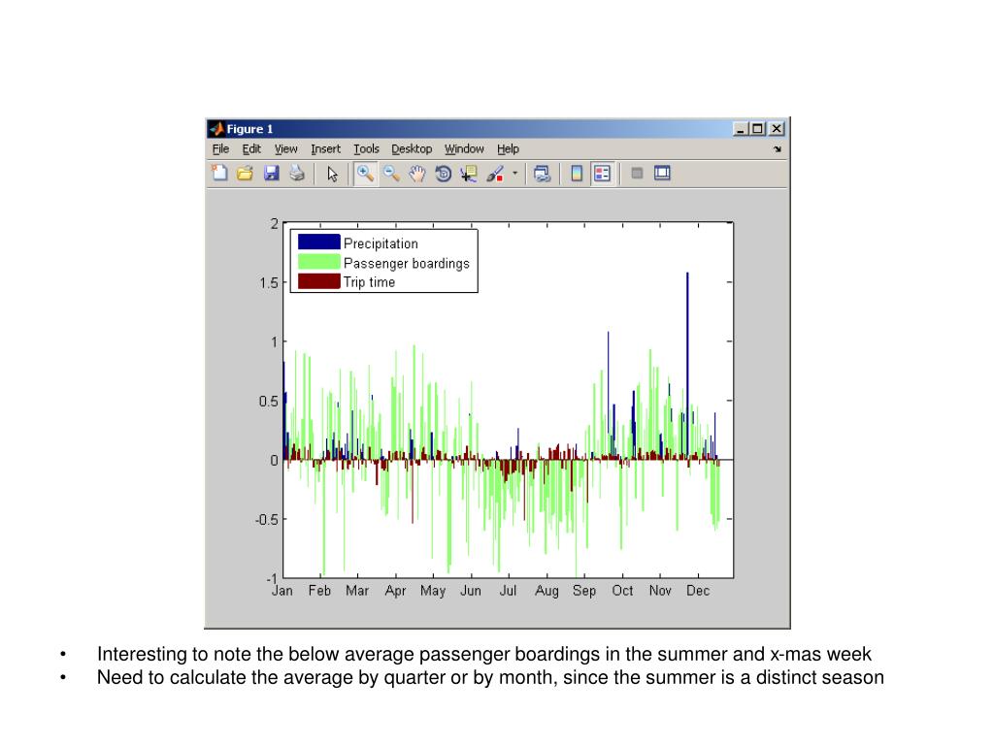Open the Tools menu
This screenshot has width=994, height=745.
tap(366, 148)
